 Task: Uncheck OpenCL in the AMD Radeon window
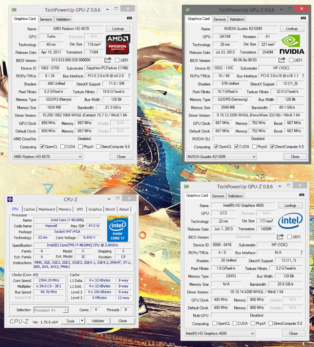pos(42,146)
